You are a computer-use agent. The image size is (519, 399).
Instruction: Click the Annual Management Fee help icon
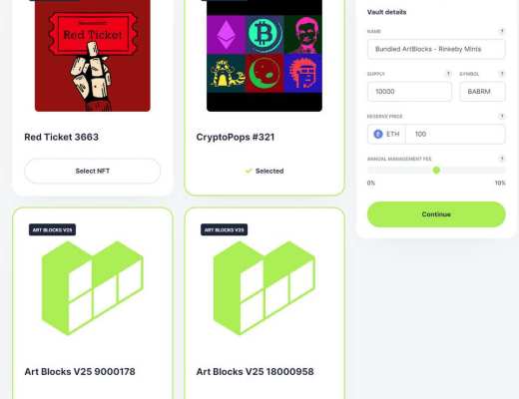click(502, 159)
